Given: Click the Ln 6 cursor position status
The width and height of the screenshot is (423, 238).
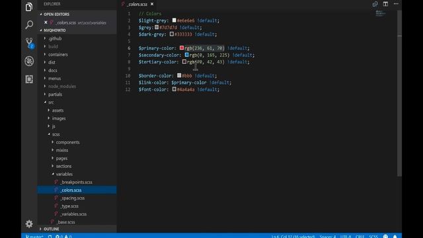Looking at the screenshot, I should click(293, 237).
